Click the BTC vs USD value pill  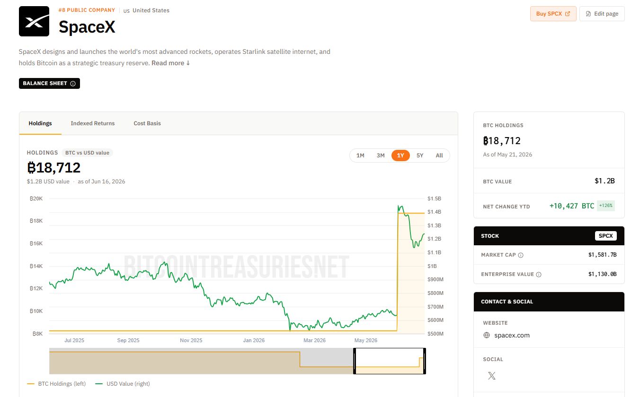click(x=87, y=153)
